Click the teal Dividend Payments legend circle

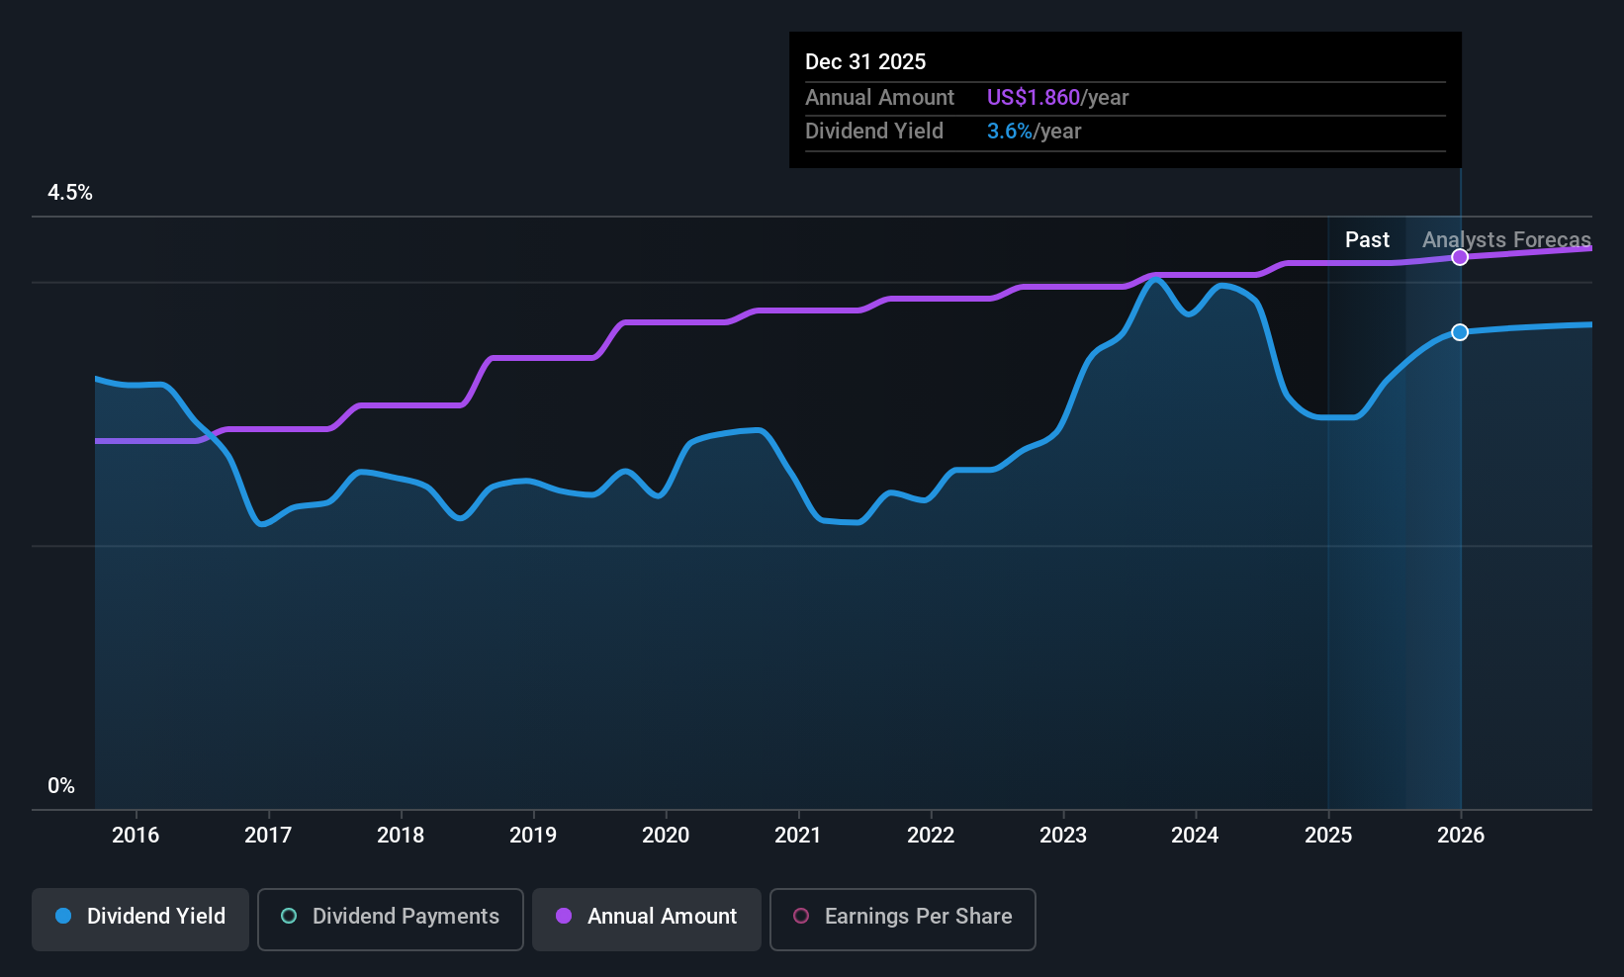pos(289,917)
